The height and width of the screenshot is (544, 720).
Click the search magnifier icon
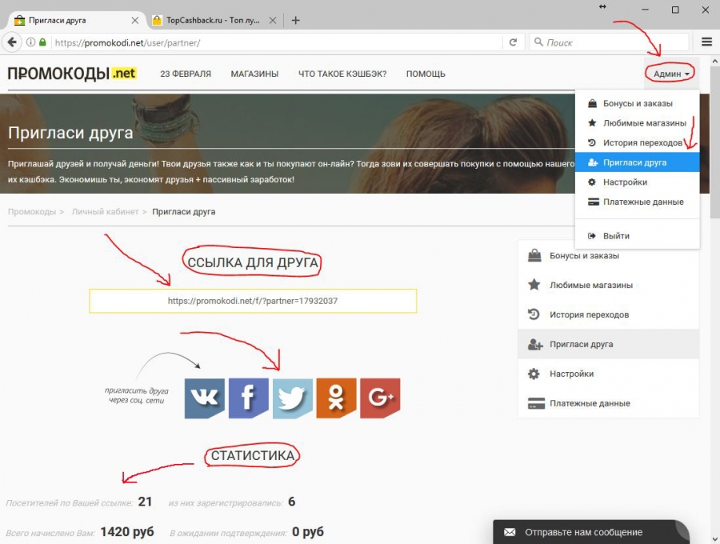[538, 42]
